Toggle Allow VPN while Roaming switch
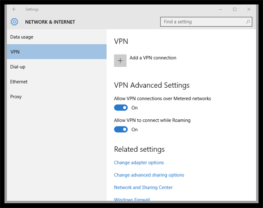Screen dimensions: 263x208 point(121,129)
